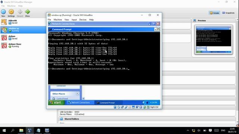The height and width of the screenshot is (134, 239).
Task: Click the Windows XP start button
Action: 56,103
